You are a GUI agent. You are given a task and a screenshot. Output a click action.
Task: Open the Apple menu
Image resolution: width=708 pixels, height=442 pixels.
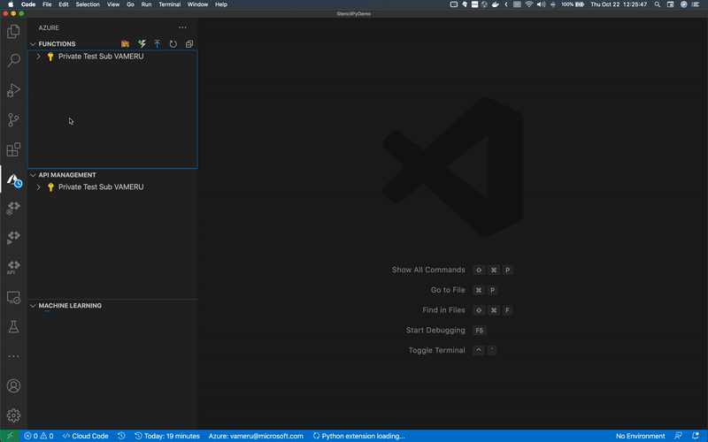[11, 4]
